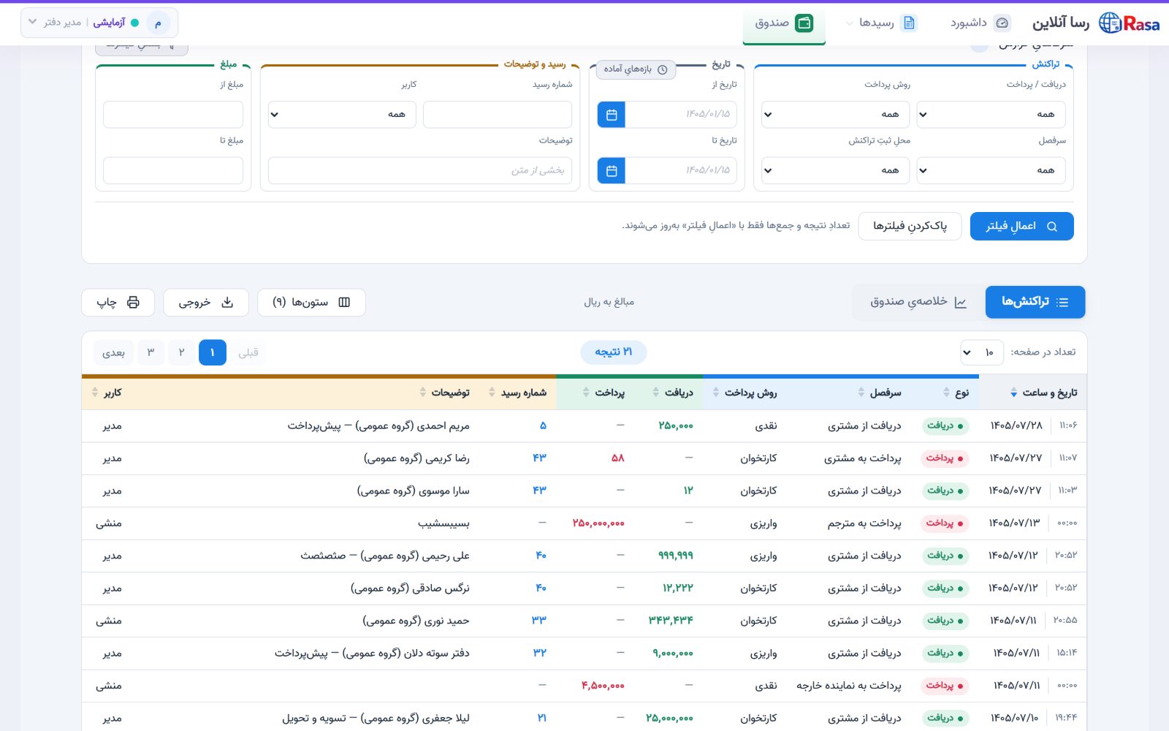Click پرداخت به مترجم cell
Viewport: 1169px width, 731px height.
tap(864, 523)
